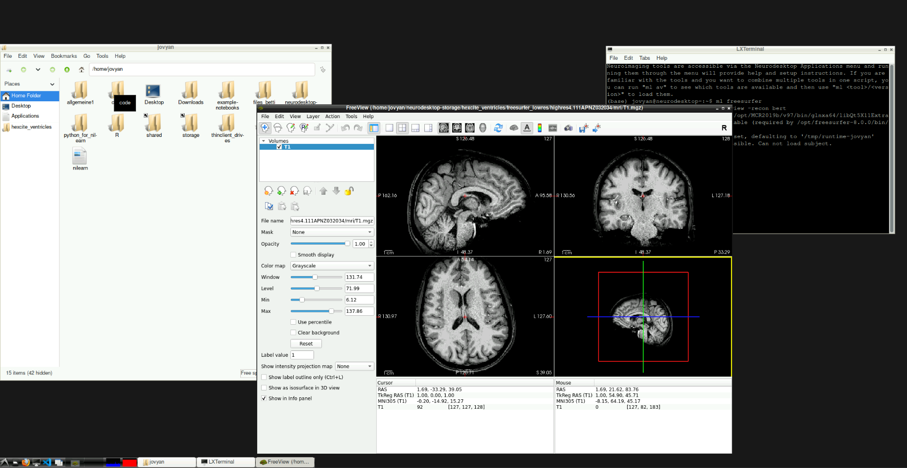Adjust the Opacity slider
This screenshot has width=907, height=468.
tap(320, 244)
